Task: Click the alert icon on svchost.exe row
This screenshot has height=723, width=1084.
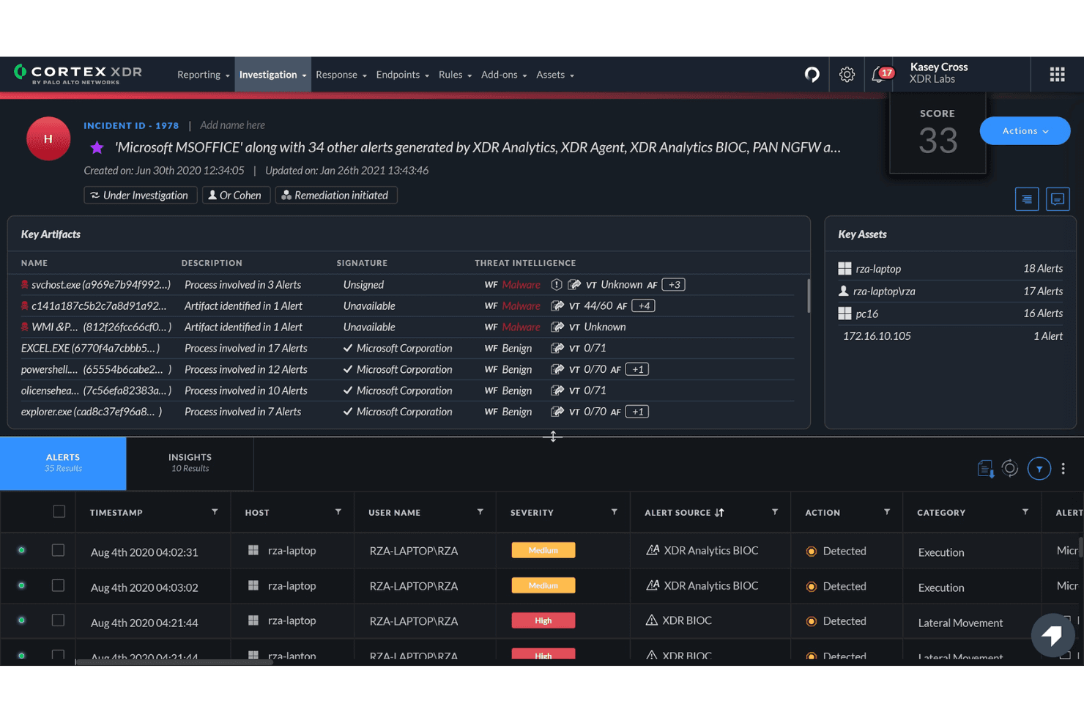Action: click(x=557, y=284)
